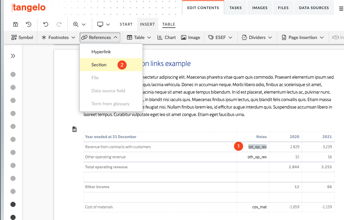Click the 'Cost of materials' cell
344x220 pixels.
(x=160, y=207)
